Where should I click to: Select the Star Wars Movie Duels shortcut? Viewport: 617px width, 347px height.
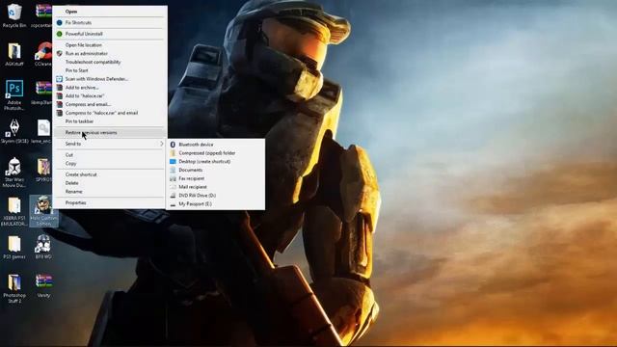tap(14, 173)
